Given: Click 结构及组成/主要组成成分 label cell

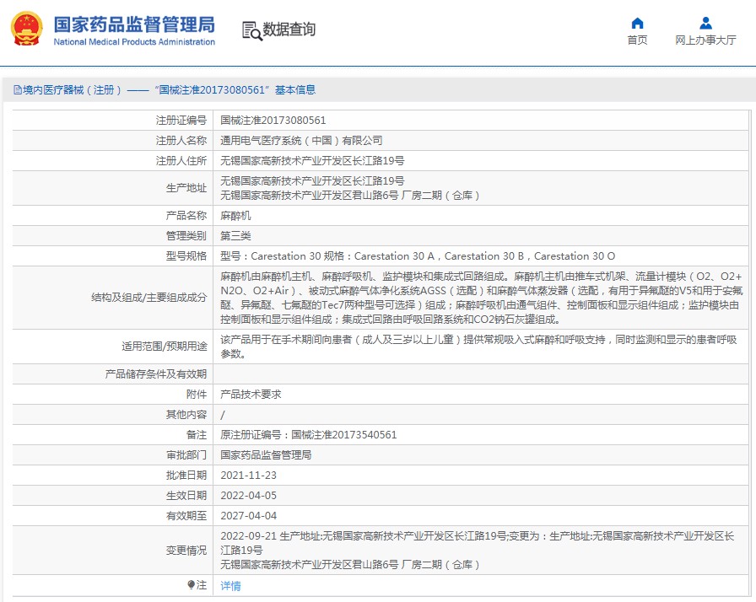Looking at the screenshot, I should tap(112, 298).
